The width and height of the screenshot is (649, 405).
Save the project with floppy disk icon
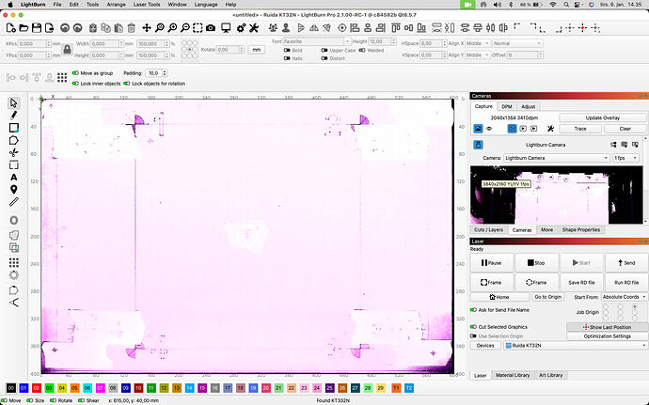pyautogui.click(x=37, y=28)
